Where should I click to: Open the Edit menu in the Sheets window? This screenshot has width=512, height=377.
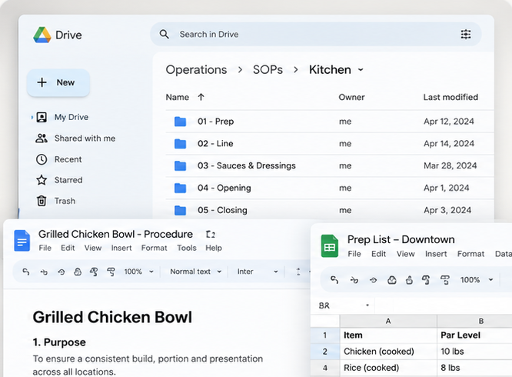click(x=378, y=254)
